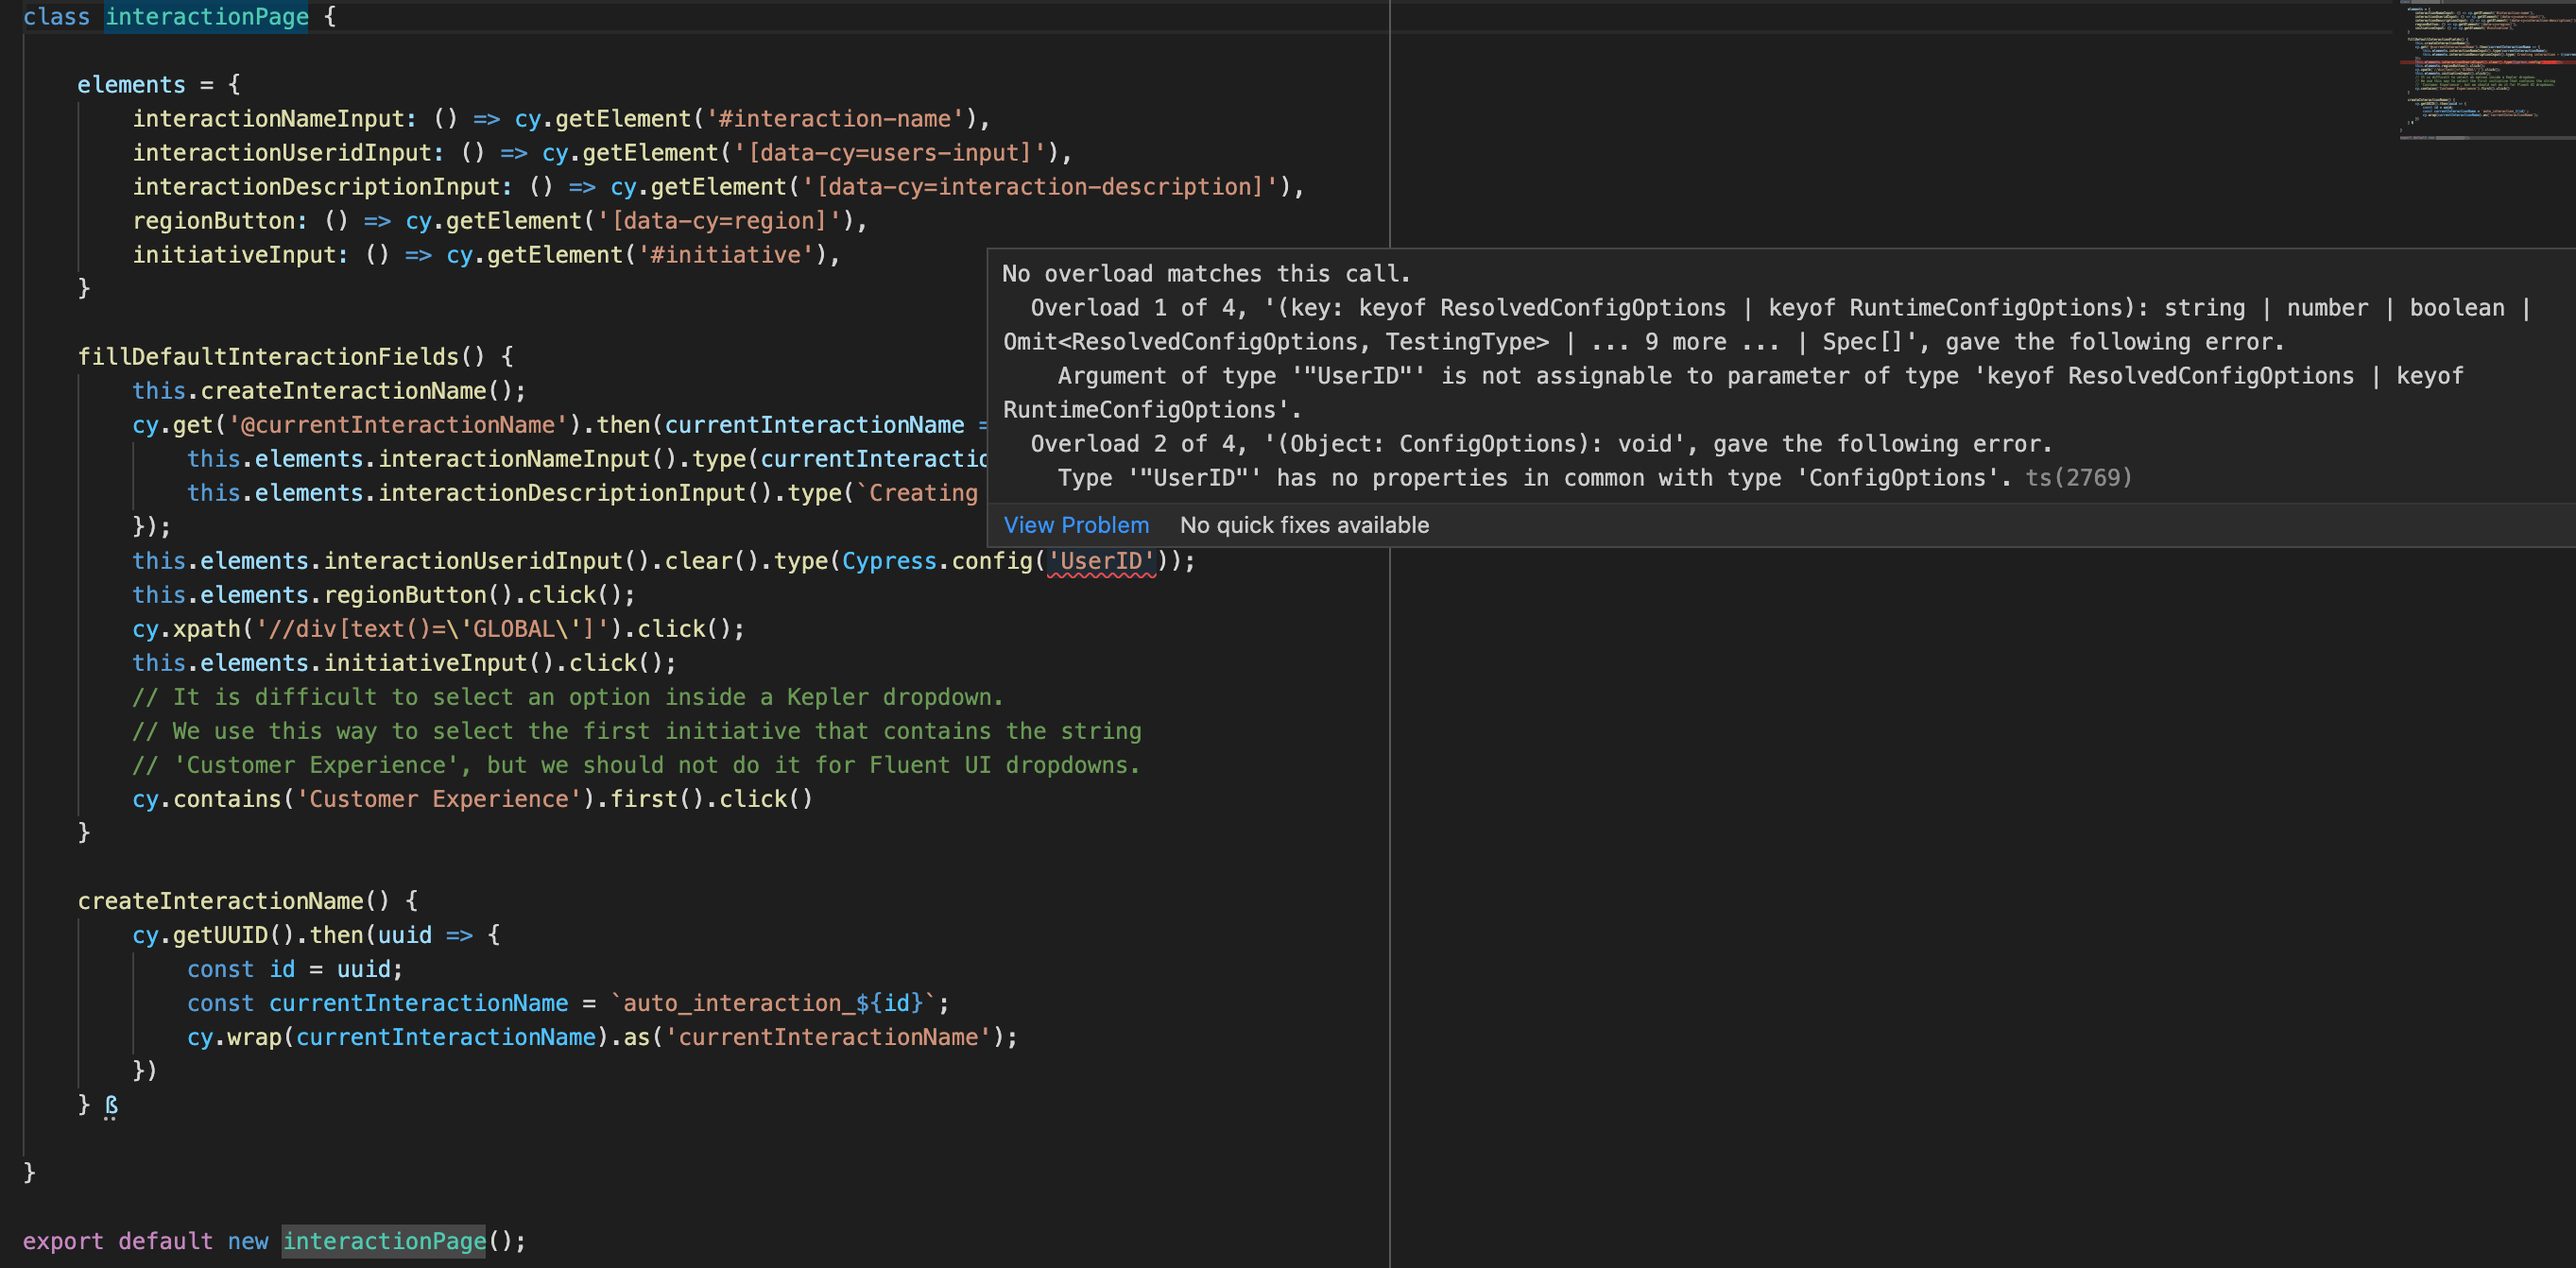This screenshot has width=2576, height=1268.
Task: Click the '#interaction-name' selector string
Action: (834, 119)
